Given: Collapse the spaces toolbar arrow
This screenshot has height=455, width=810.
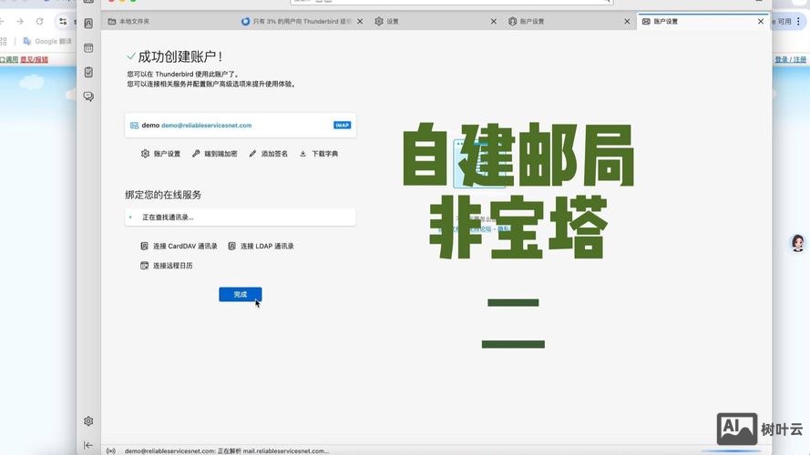Looking at the screenshot, I should [x=88, y=445].
